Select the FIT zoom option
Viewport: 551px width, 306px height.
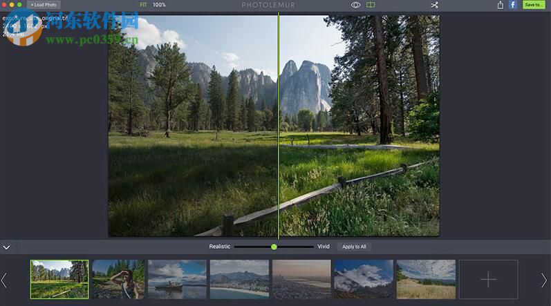[x=143, y=5]
